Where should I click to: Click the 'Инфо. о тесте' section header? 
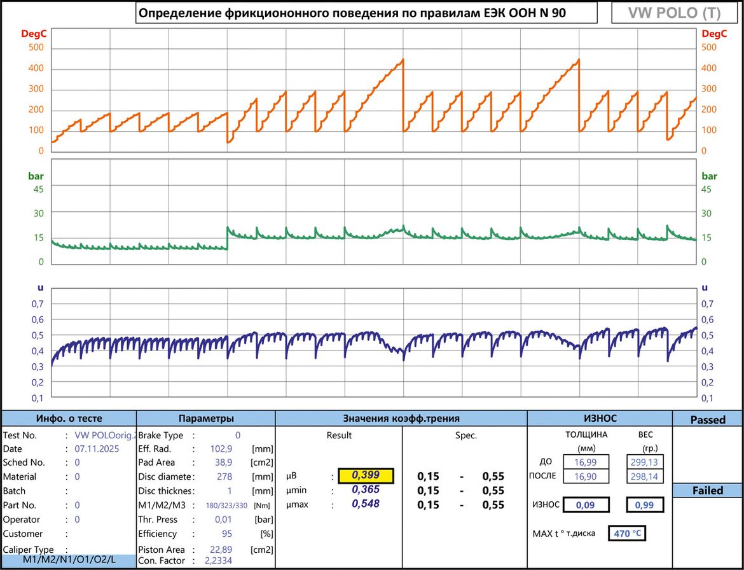(x=69, y=419)
